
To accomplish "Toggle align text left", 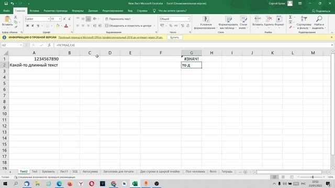I will (x=78, y=26).
